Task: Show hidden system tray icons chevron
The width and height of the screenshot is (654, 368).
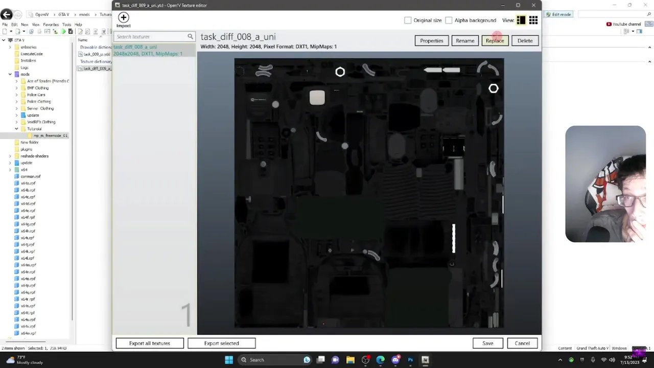Action: [560, 360]
